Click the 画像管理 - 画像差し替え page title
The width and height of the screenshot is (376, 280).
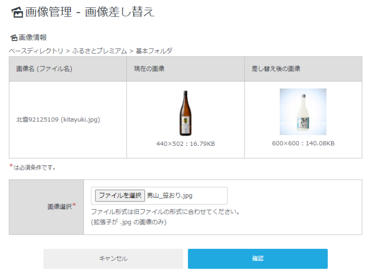coord(90,13)
